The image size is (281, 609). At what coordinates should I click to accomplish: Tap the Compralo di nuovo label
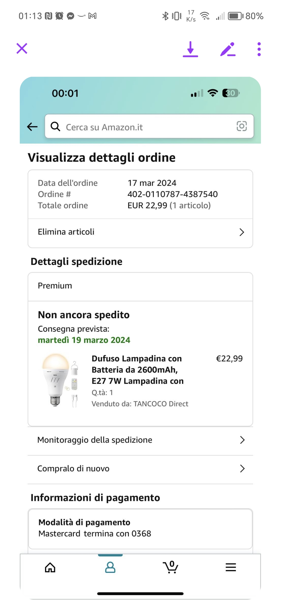[x=73, y=468]
